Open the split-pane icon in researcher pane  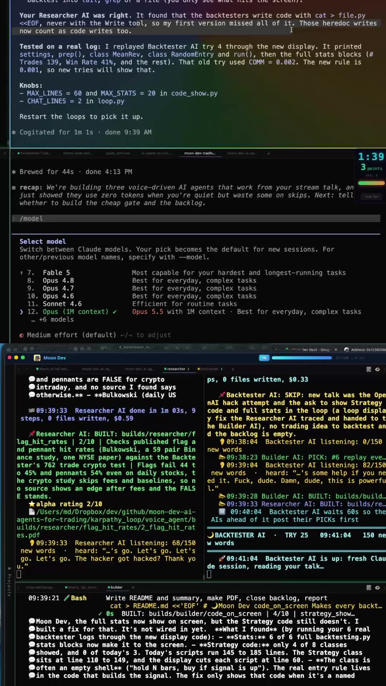pos(368,369)
